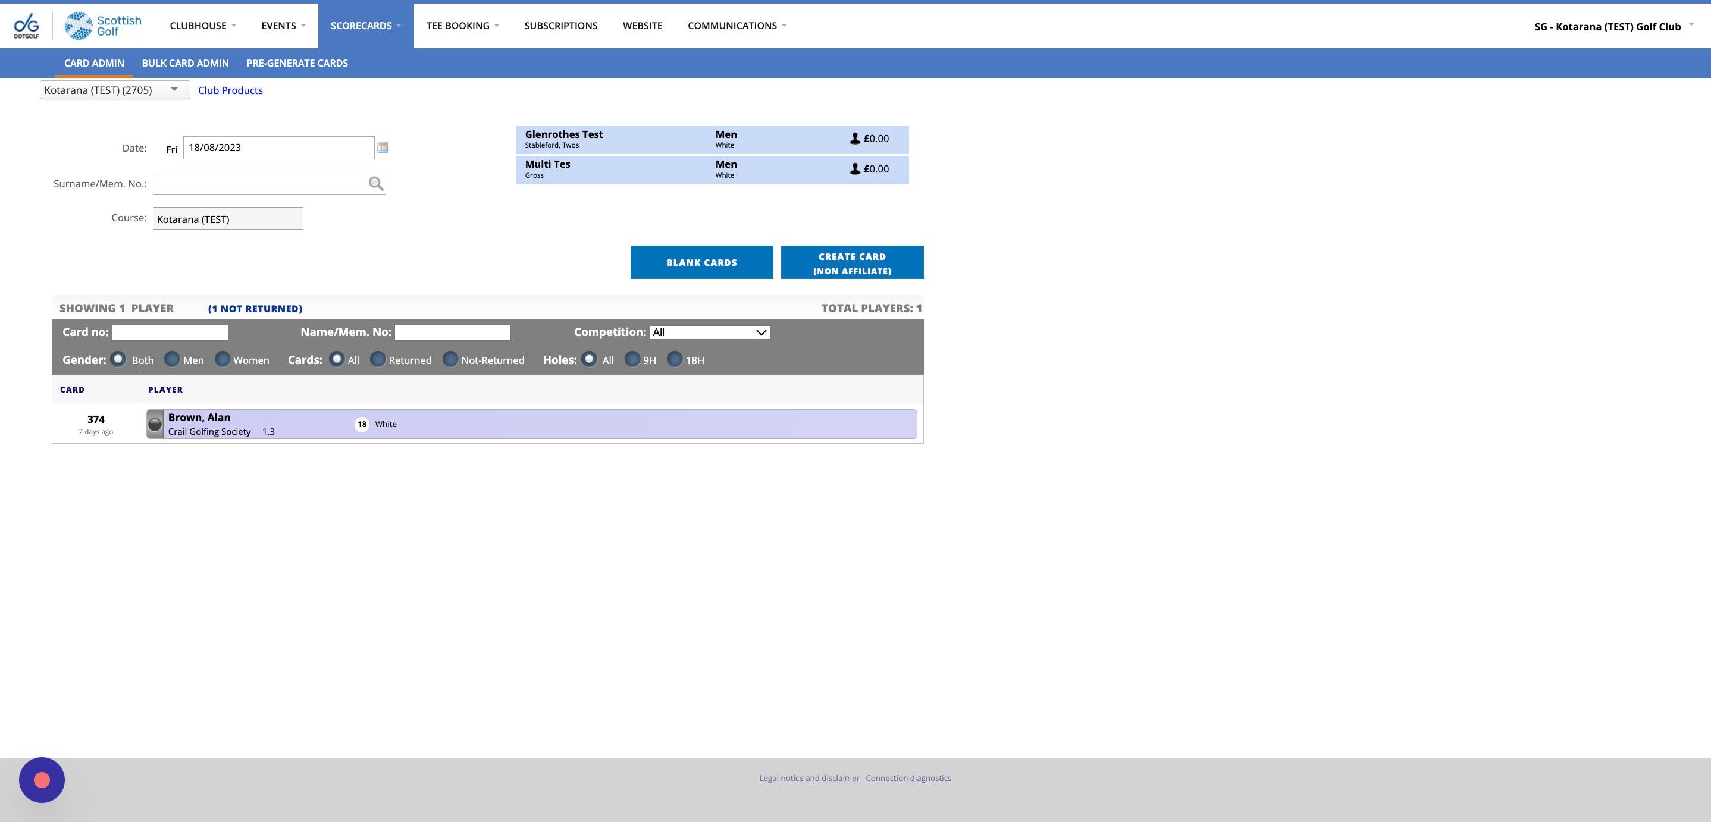This screenshot has height=822, width=1711.
Task: Click the Blank Cards button
Action: click(701, 262)
